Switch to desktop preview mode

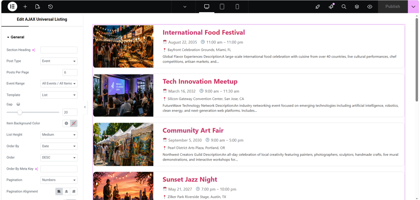click(x=207, y=7)
